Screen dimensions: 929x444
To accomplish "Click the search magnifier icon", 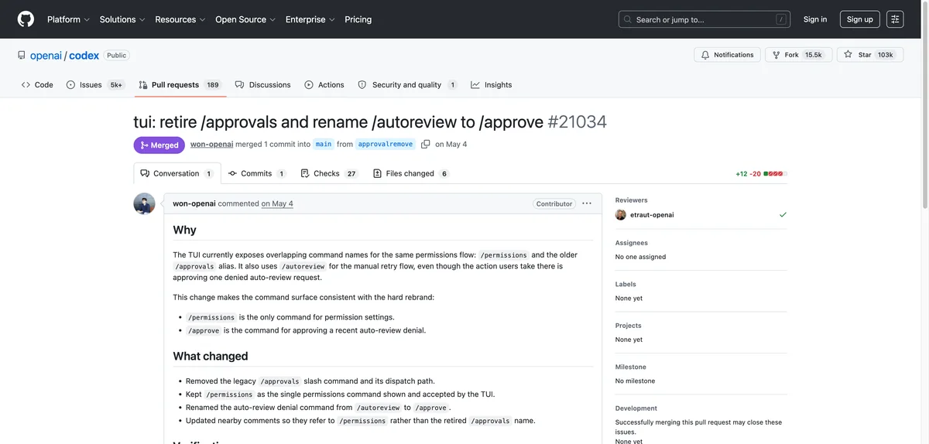I will [629, 19].
